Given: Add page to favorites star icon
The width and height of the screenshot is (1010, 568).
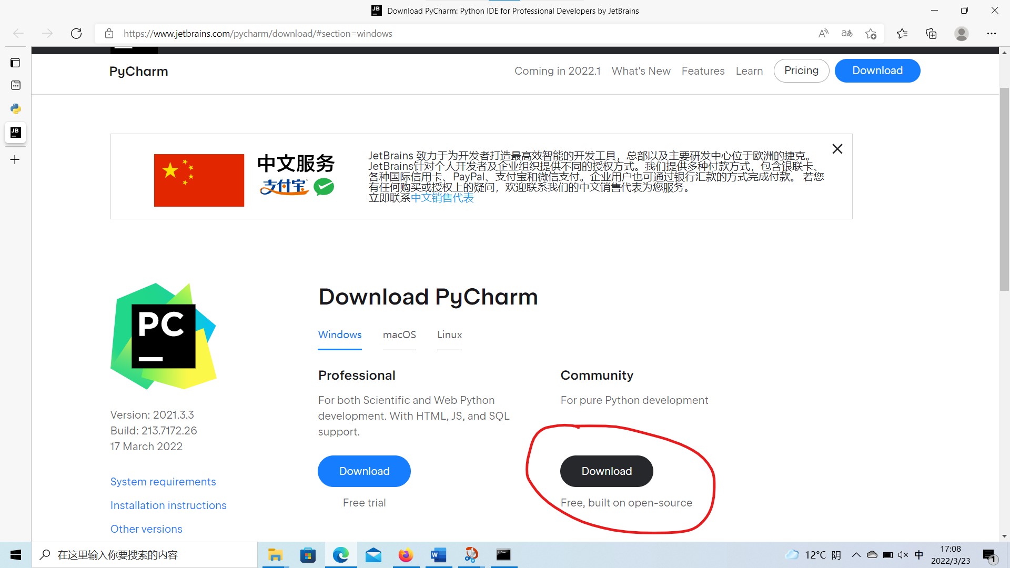Looking at the screenshot, I should click(871, 34).
